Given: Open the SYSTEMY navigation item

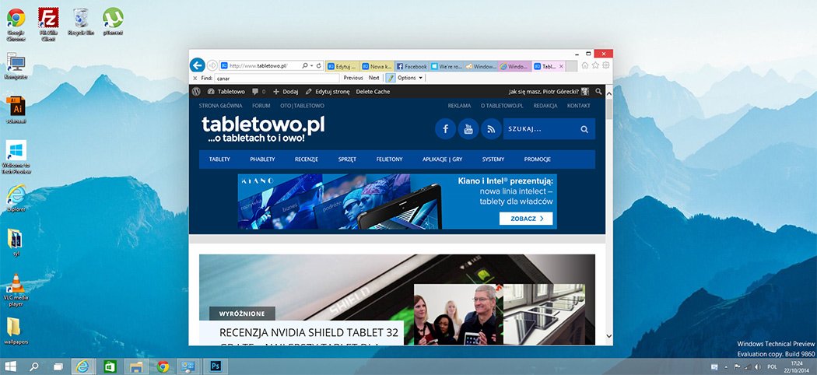Looking at the screenshot, I should pos(493,159).
